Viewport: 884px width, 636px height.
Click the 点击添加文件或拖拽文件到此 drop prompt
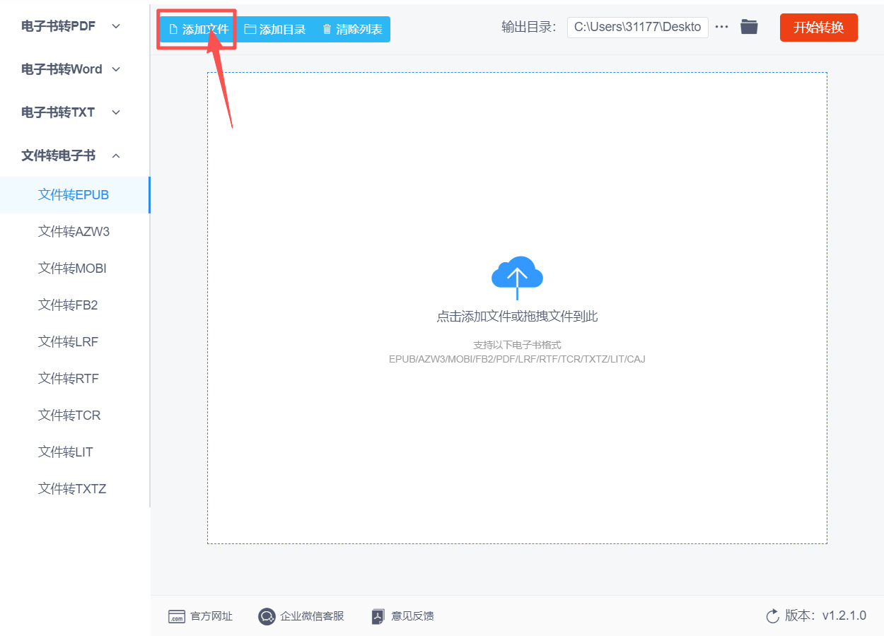pos(517,317)
